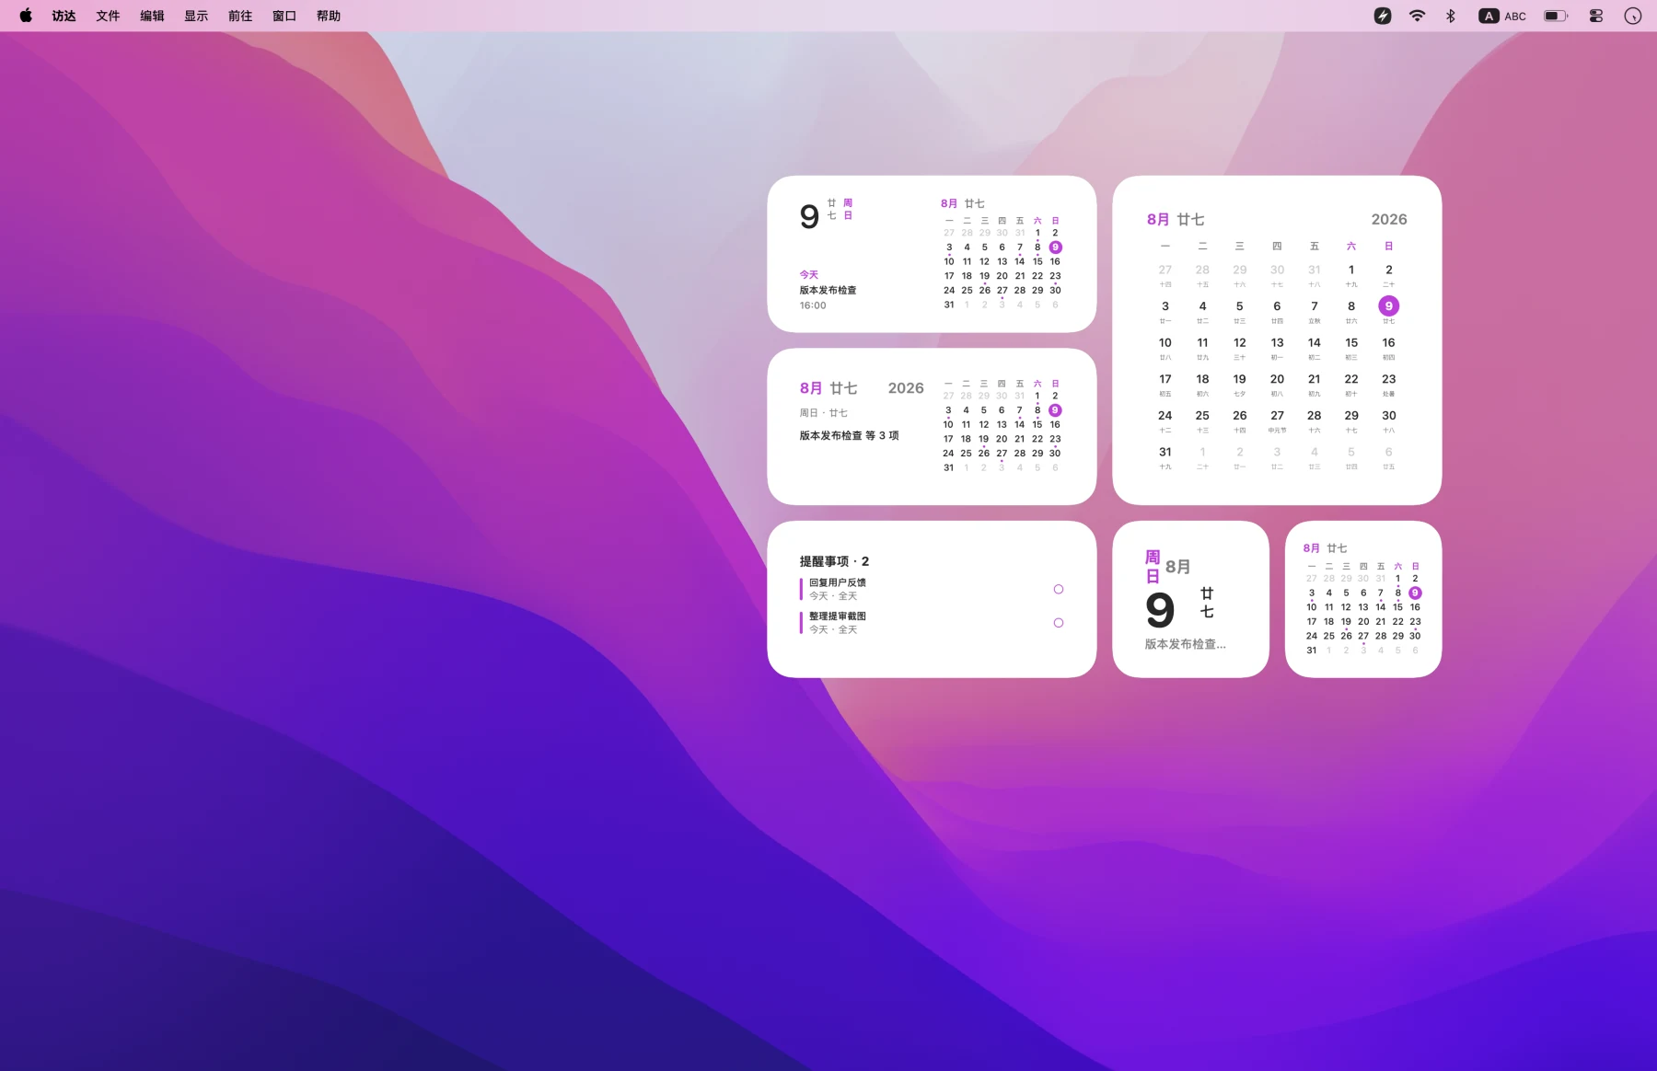Click highlighted today 9 in large calendar
The width and height of the screenshot is (1657, 1071).
[1389, 306]
